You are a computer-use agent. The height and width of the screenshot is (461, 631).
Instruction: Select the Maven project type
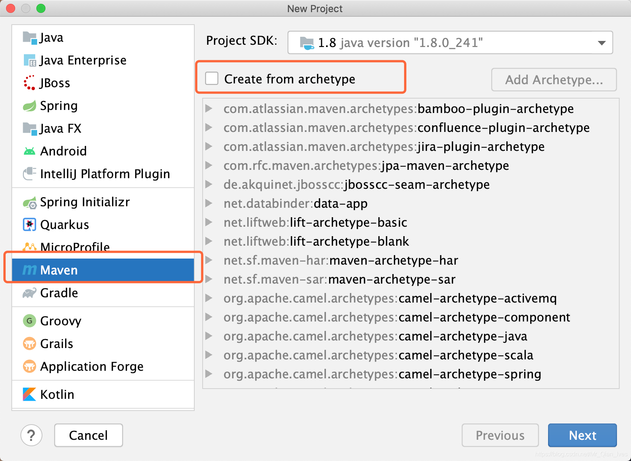click(59, 270)
